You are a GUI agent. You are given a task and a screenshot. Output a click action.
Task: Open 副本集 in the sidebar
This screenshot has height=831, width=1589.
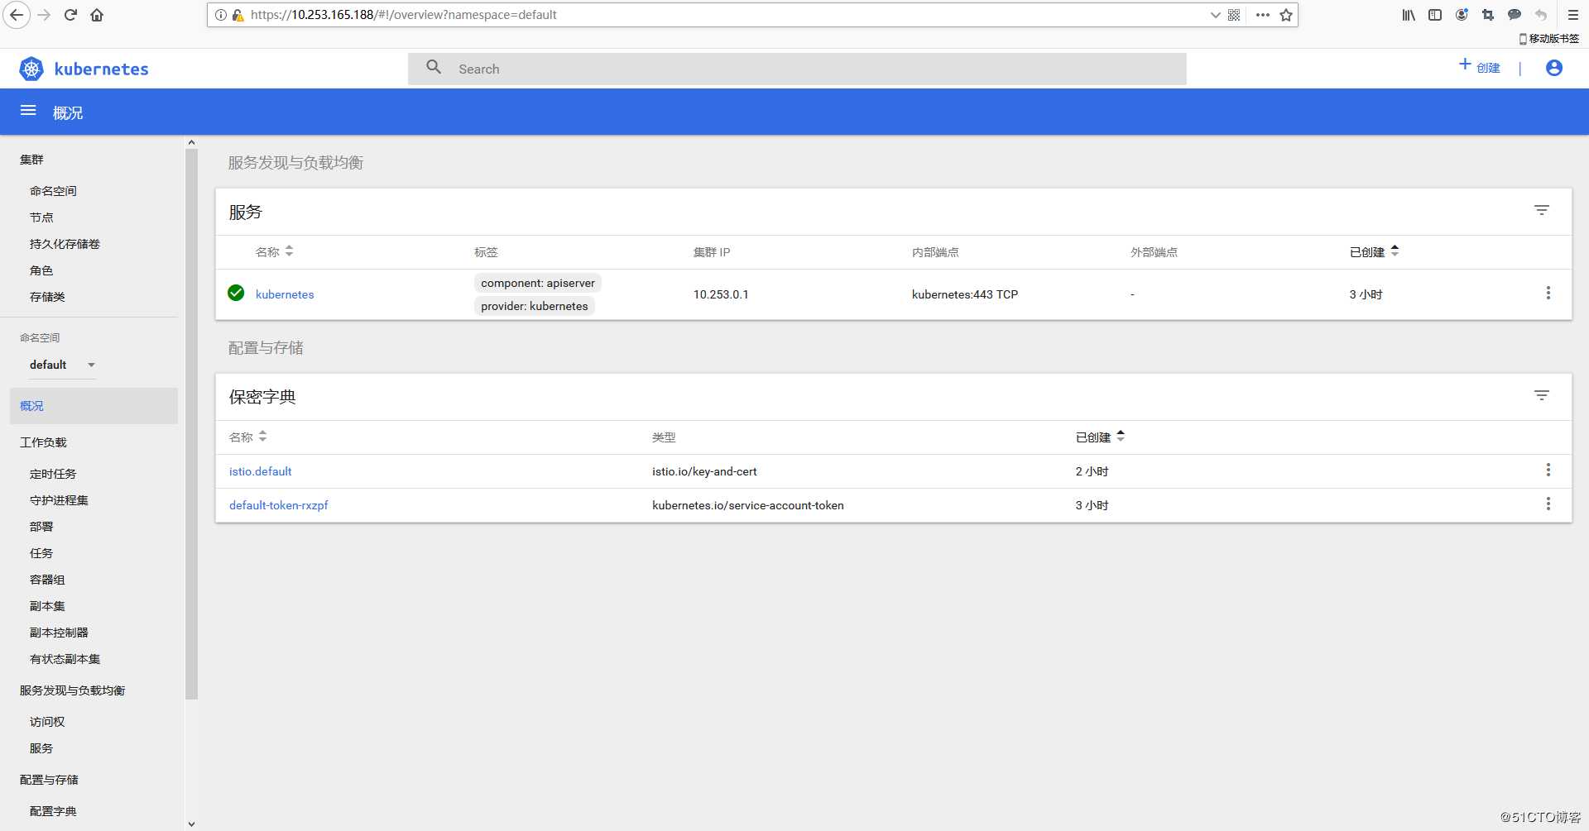(47, 606)
